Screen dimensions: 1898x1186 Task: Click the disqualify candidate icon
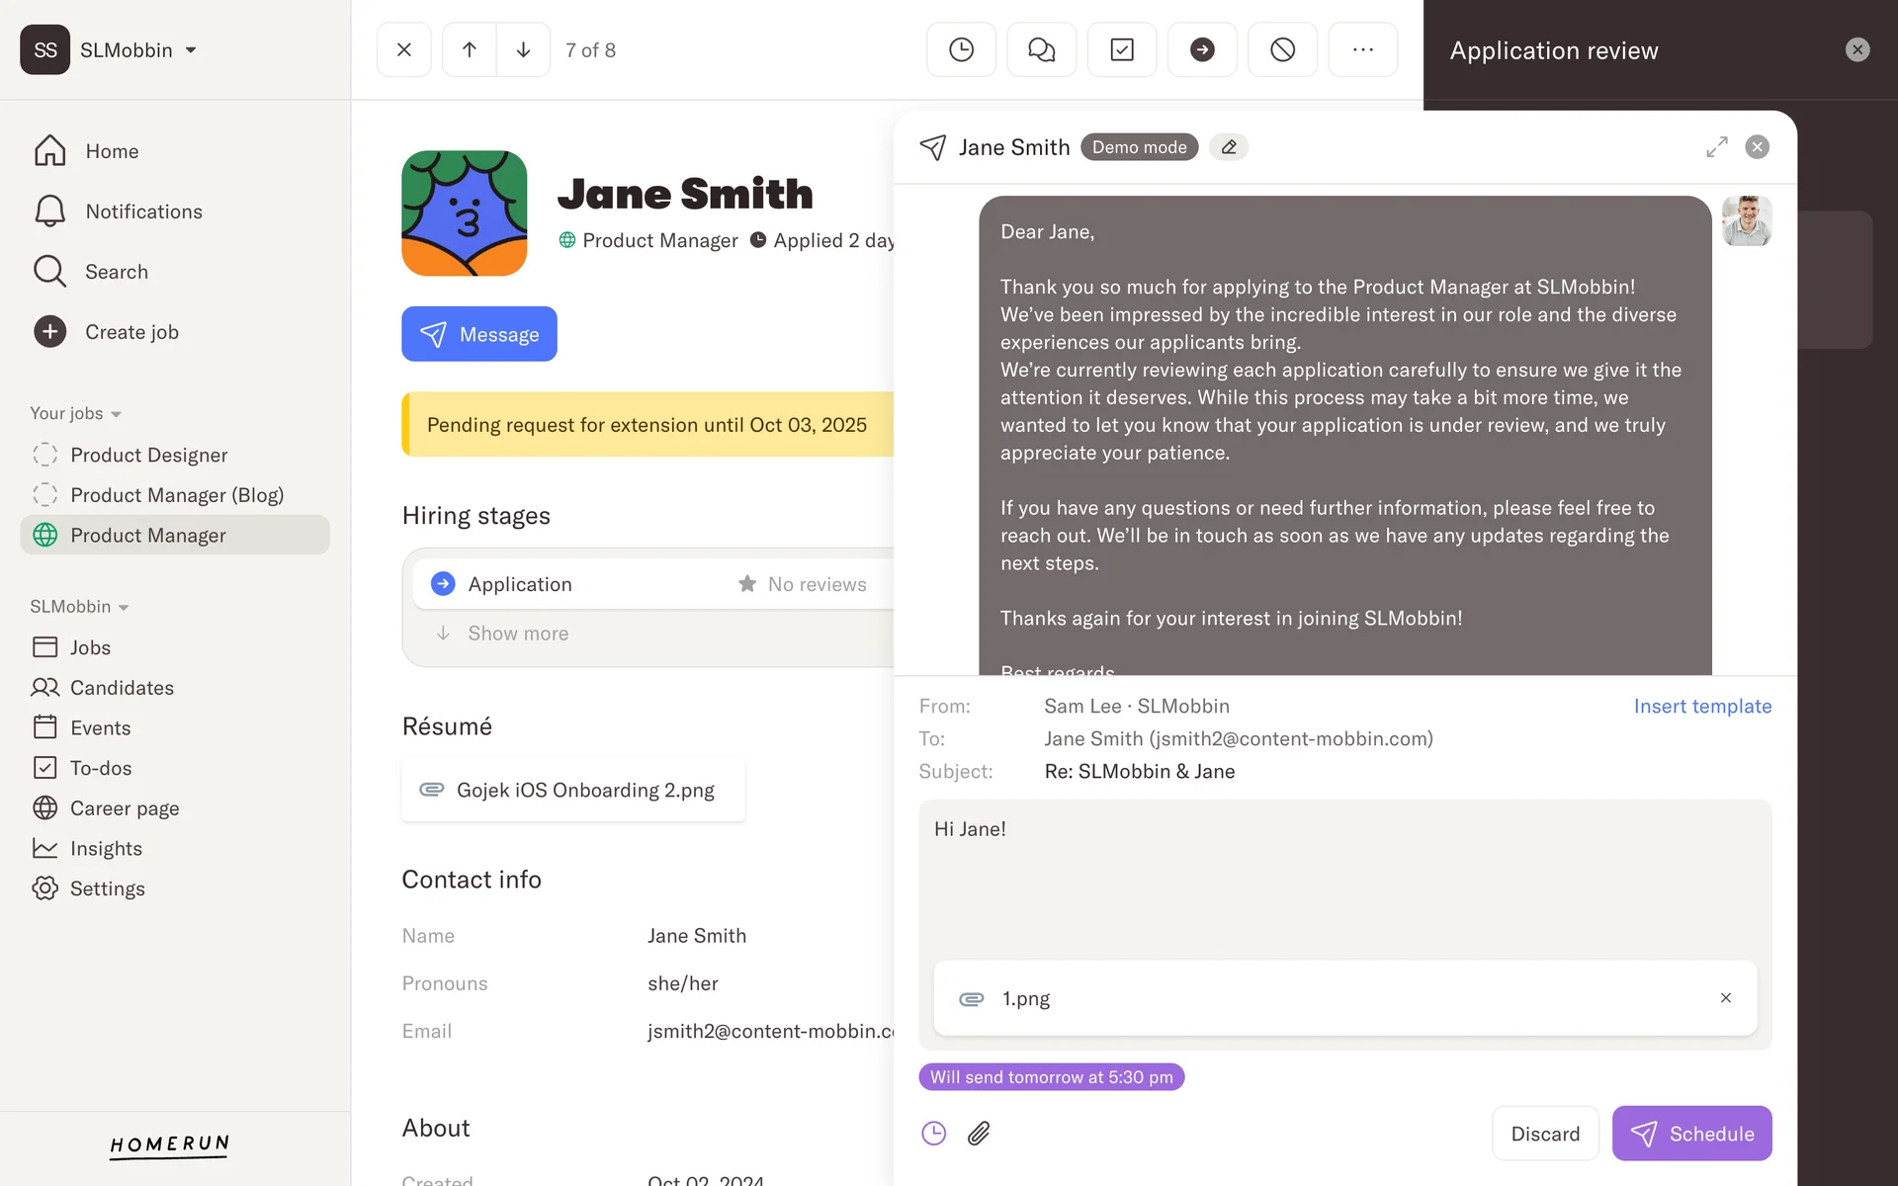pos(1282,49)
